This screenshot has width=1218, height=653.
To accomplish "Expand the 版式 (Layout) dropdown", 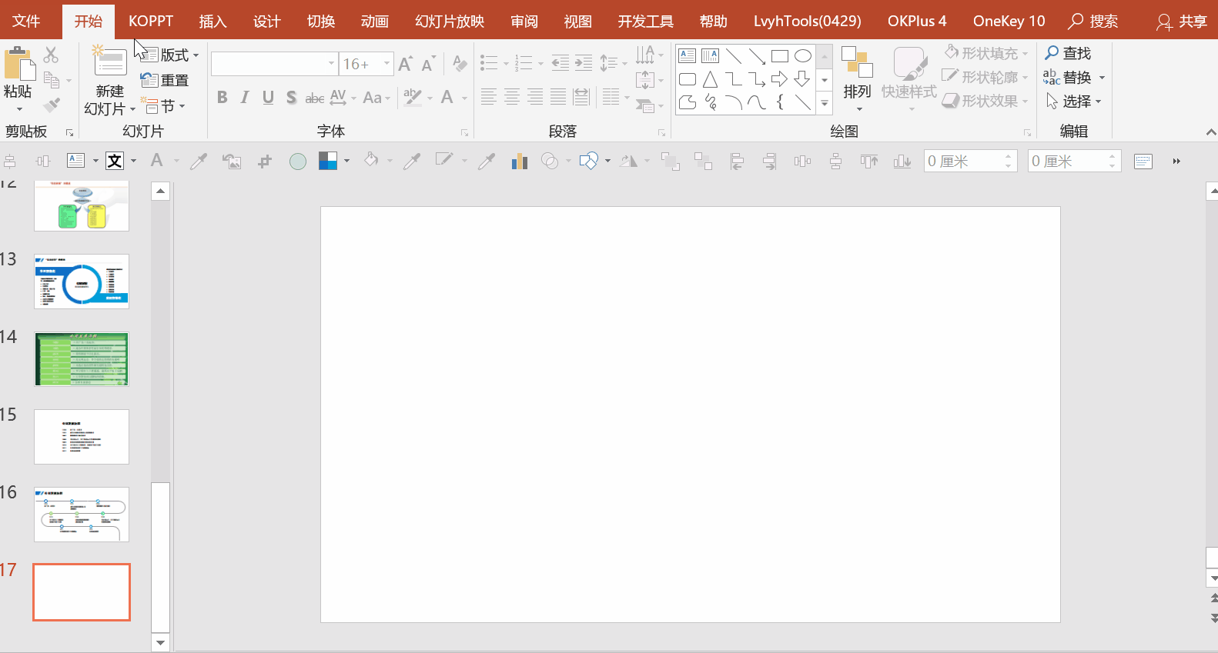I will 179,55.
